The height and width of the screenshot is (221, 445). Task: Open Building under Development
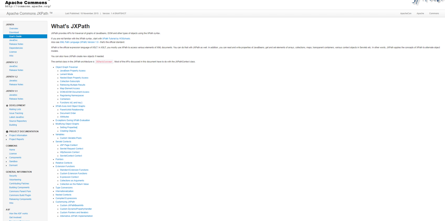coord(13,125)
